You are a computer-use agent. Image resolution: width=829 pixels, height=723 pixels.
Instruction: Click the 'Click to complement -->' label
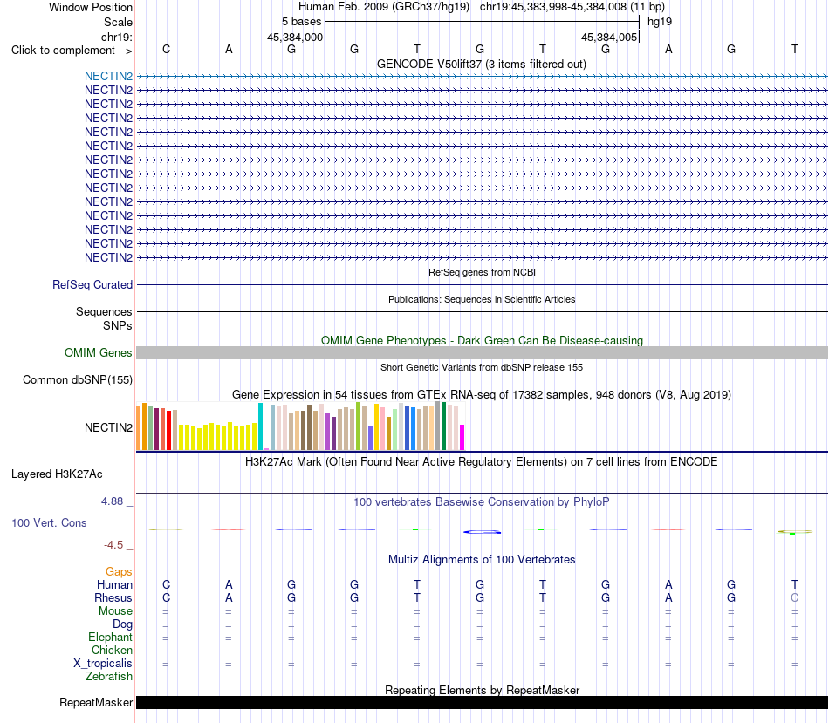(x=72, y=51)
